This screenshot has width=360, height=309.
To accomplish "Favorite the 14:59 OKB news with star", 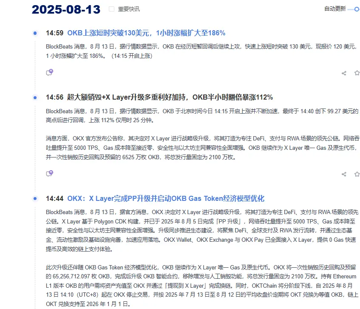I will click(357, 73).
